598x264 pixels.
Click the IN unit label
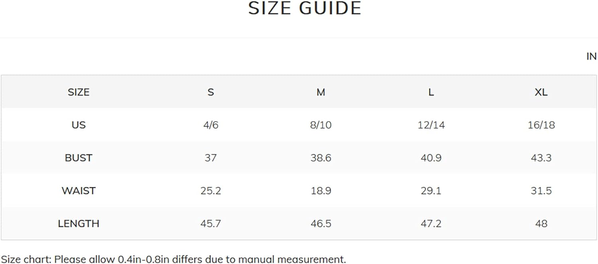coord(592,57)
